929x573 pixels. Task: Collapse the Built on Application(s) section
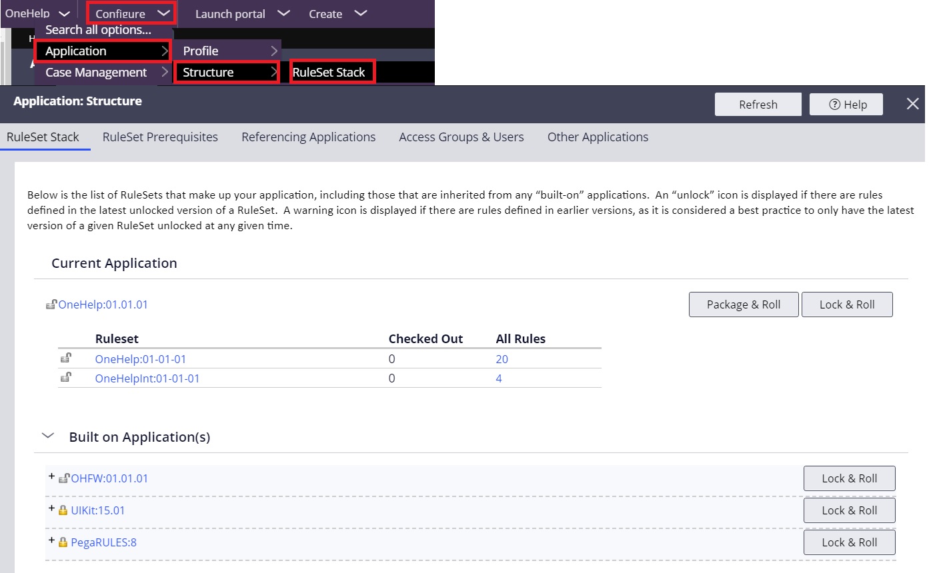[x=47, y=434]
